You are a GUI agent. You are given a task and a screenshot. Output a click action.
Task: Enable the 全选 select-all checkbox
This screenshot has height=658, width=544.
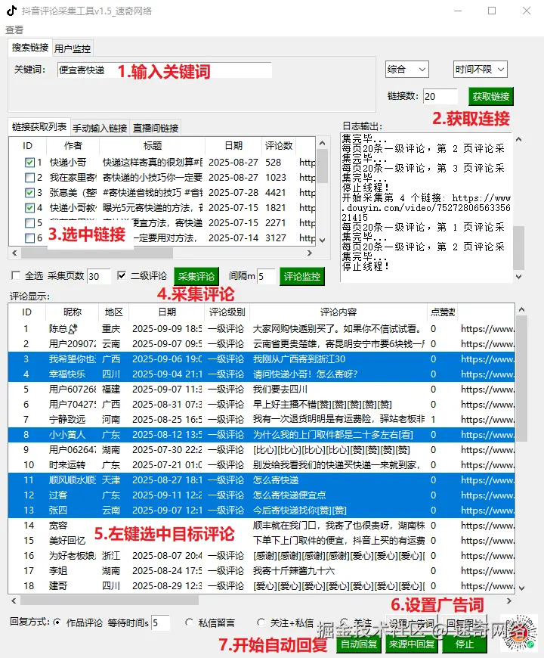pos(16,276)
